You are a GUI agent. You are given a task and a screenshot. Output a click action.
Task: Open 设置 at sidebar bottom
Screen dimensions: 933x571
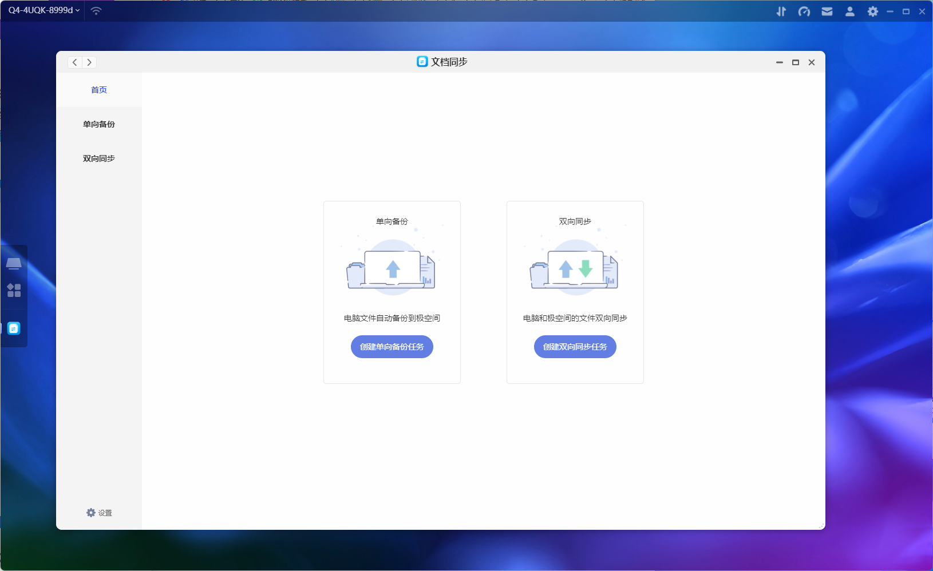click(x=99, y=513)
